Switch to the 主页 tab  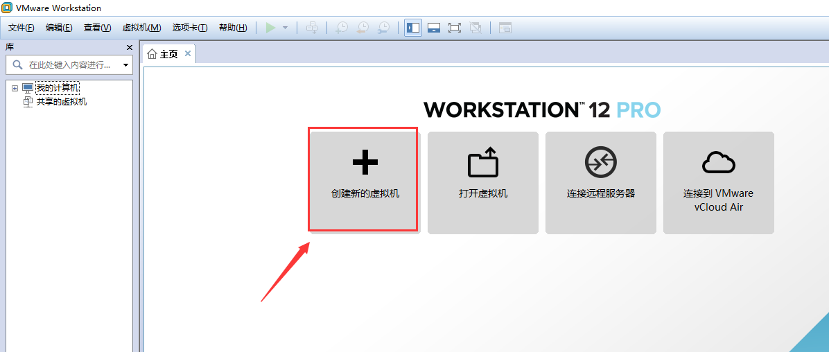click(169, 54)
